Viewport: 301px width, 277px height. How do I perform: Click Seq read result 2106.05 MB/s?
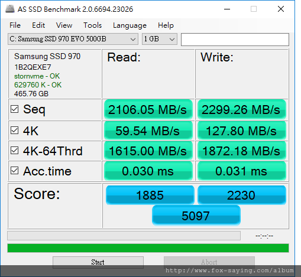pos(148,109)
